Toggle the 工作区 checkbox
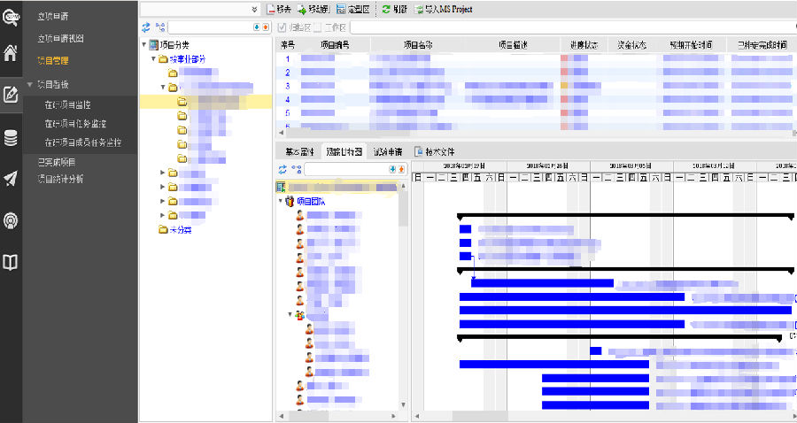The image size is (797, 423). [x=318, y=27]
